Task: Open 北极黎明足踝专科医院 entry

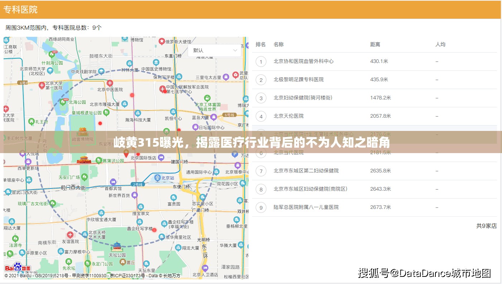Action: [x=299, y=79]
